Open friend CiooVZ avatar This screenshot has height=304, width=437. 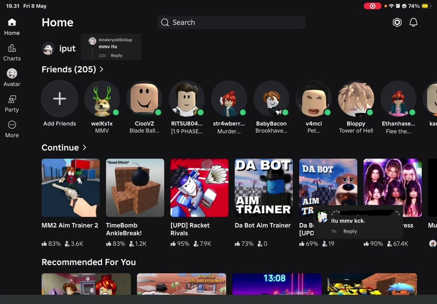click(x=144, y=98)
